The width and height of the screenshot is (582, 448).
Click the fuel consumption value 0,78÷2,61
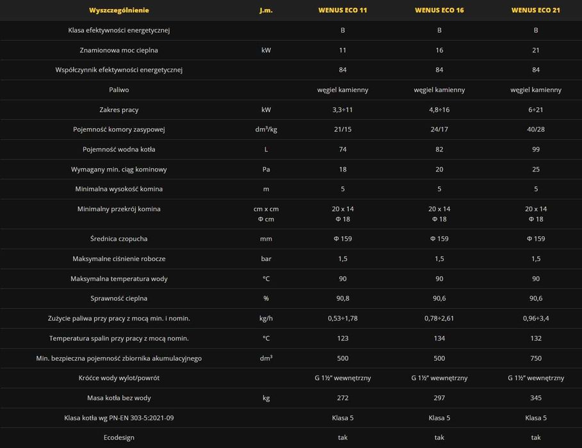tap(439, 318)
